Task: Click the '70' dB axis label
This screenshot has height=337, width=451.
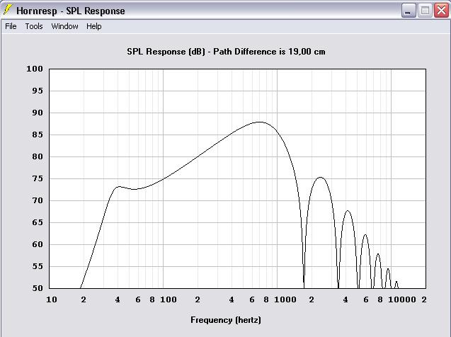Action: (38, 200)
